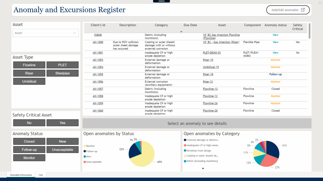Click the anomaly table vertical scrollbar
The image size is (323, 181).
pos(310,31)
